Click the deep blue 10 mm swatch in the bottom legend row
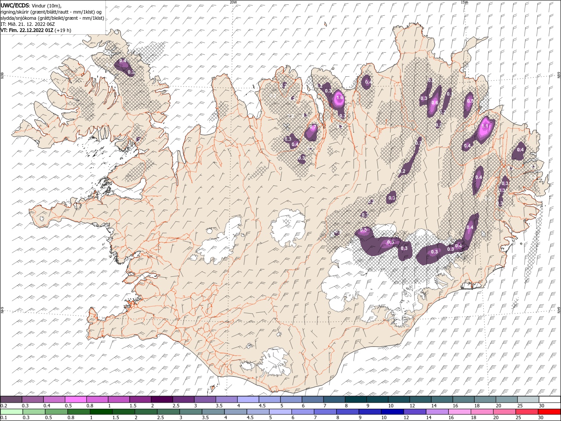This screenshot has height=421, width=561. coord(393,412)
